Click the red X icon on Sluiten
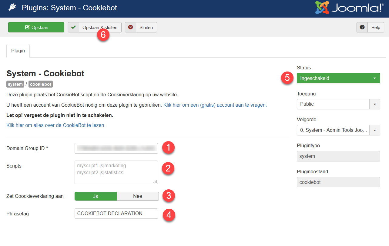389x246 pixels. (x=131, y=27)
